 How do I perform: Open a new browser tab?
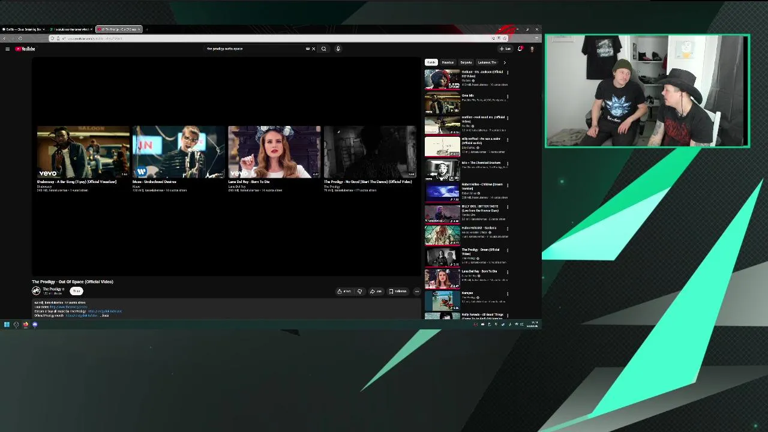coord(147,29)
